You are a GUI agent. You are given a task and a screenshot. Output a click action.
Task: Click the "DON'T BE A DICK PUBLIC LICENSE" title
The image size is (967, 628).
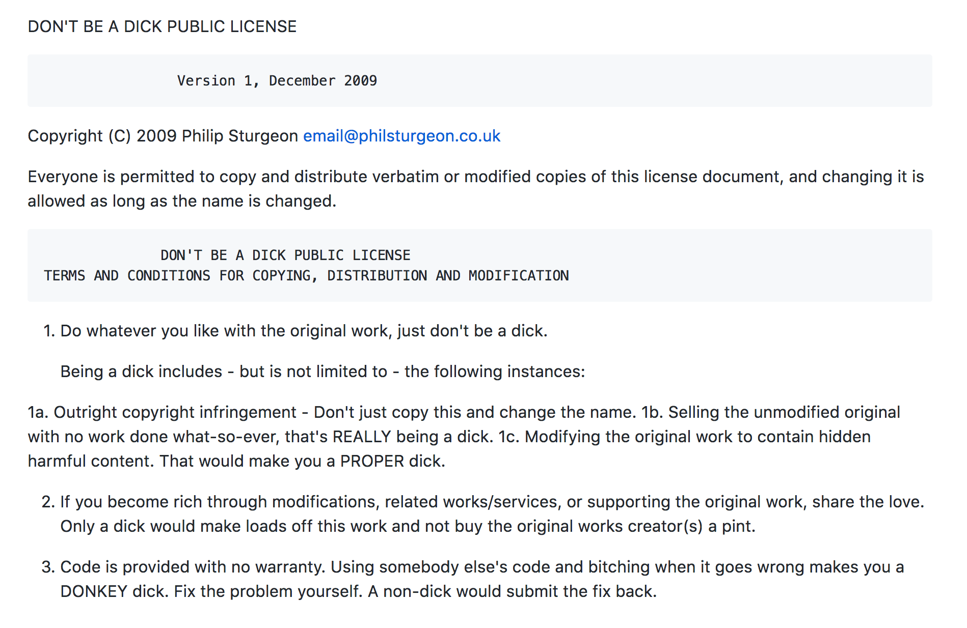162,26
